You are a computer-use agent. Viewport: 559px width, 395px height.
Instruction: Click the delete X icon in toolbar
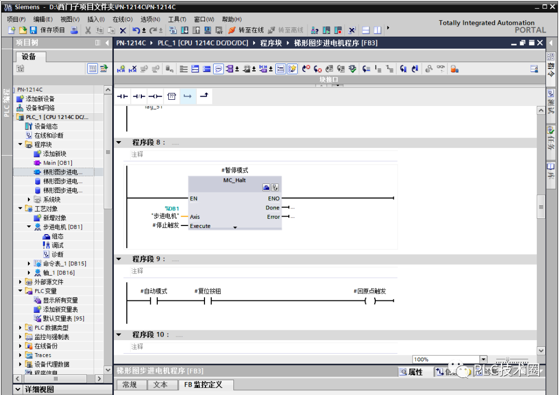pyautogui.click(x=123, y=31)
